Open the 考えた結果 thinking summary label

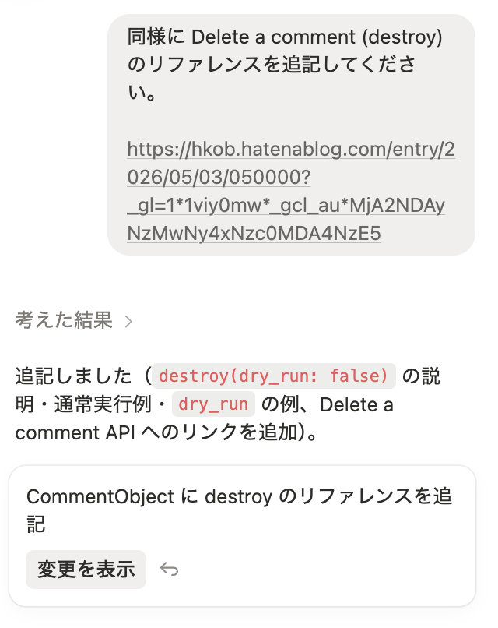(64, 320)
